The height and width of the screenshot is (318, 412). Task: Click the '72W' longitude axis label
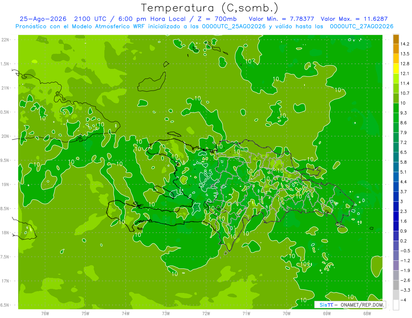(x=206, y=313)
